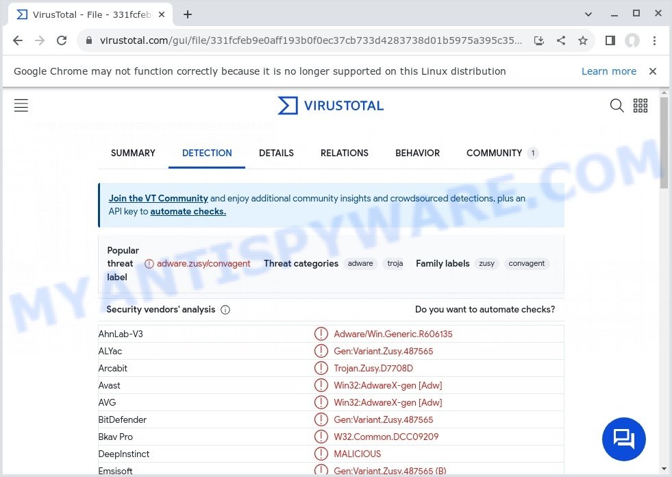
Task: Click the Adware/Win.Generic.R606135 result
Action: point(393,334)
